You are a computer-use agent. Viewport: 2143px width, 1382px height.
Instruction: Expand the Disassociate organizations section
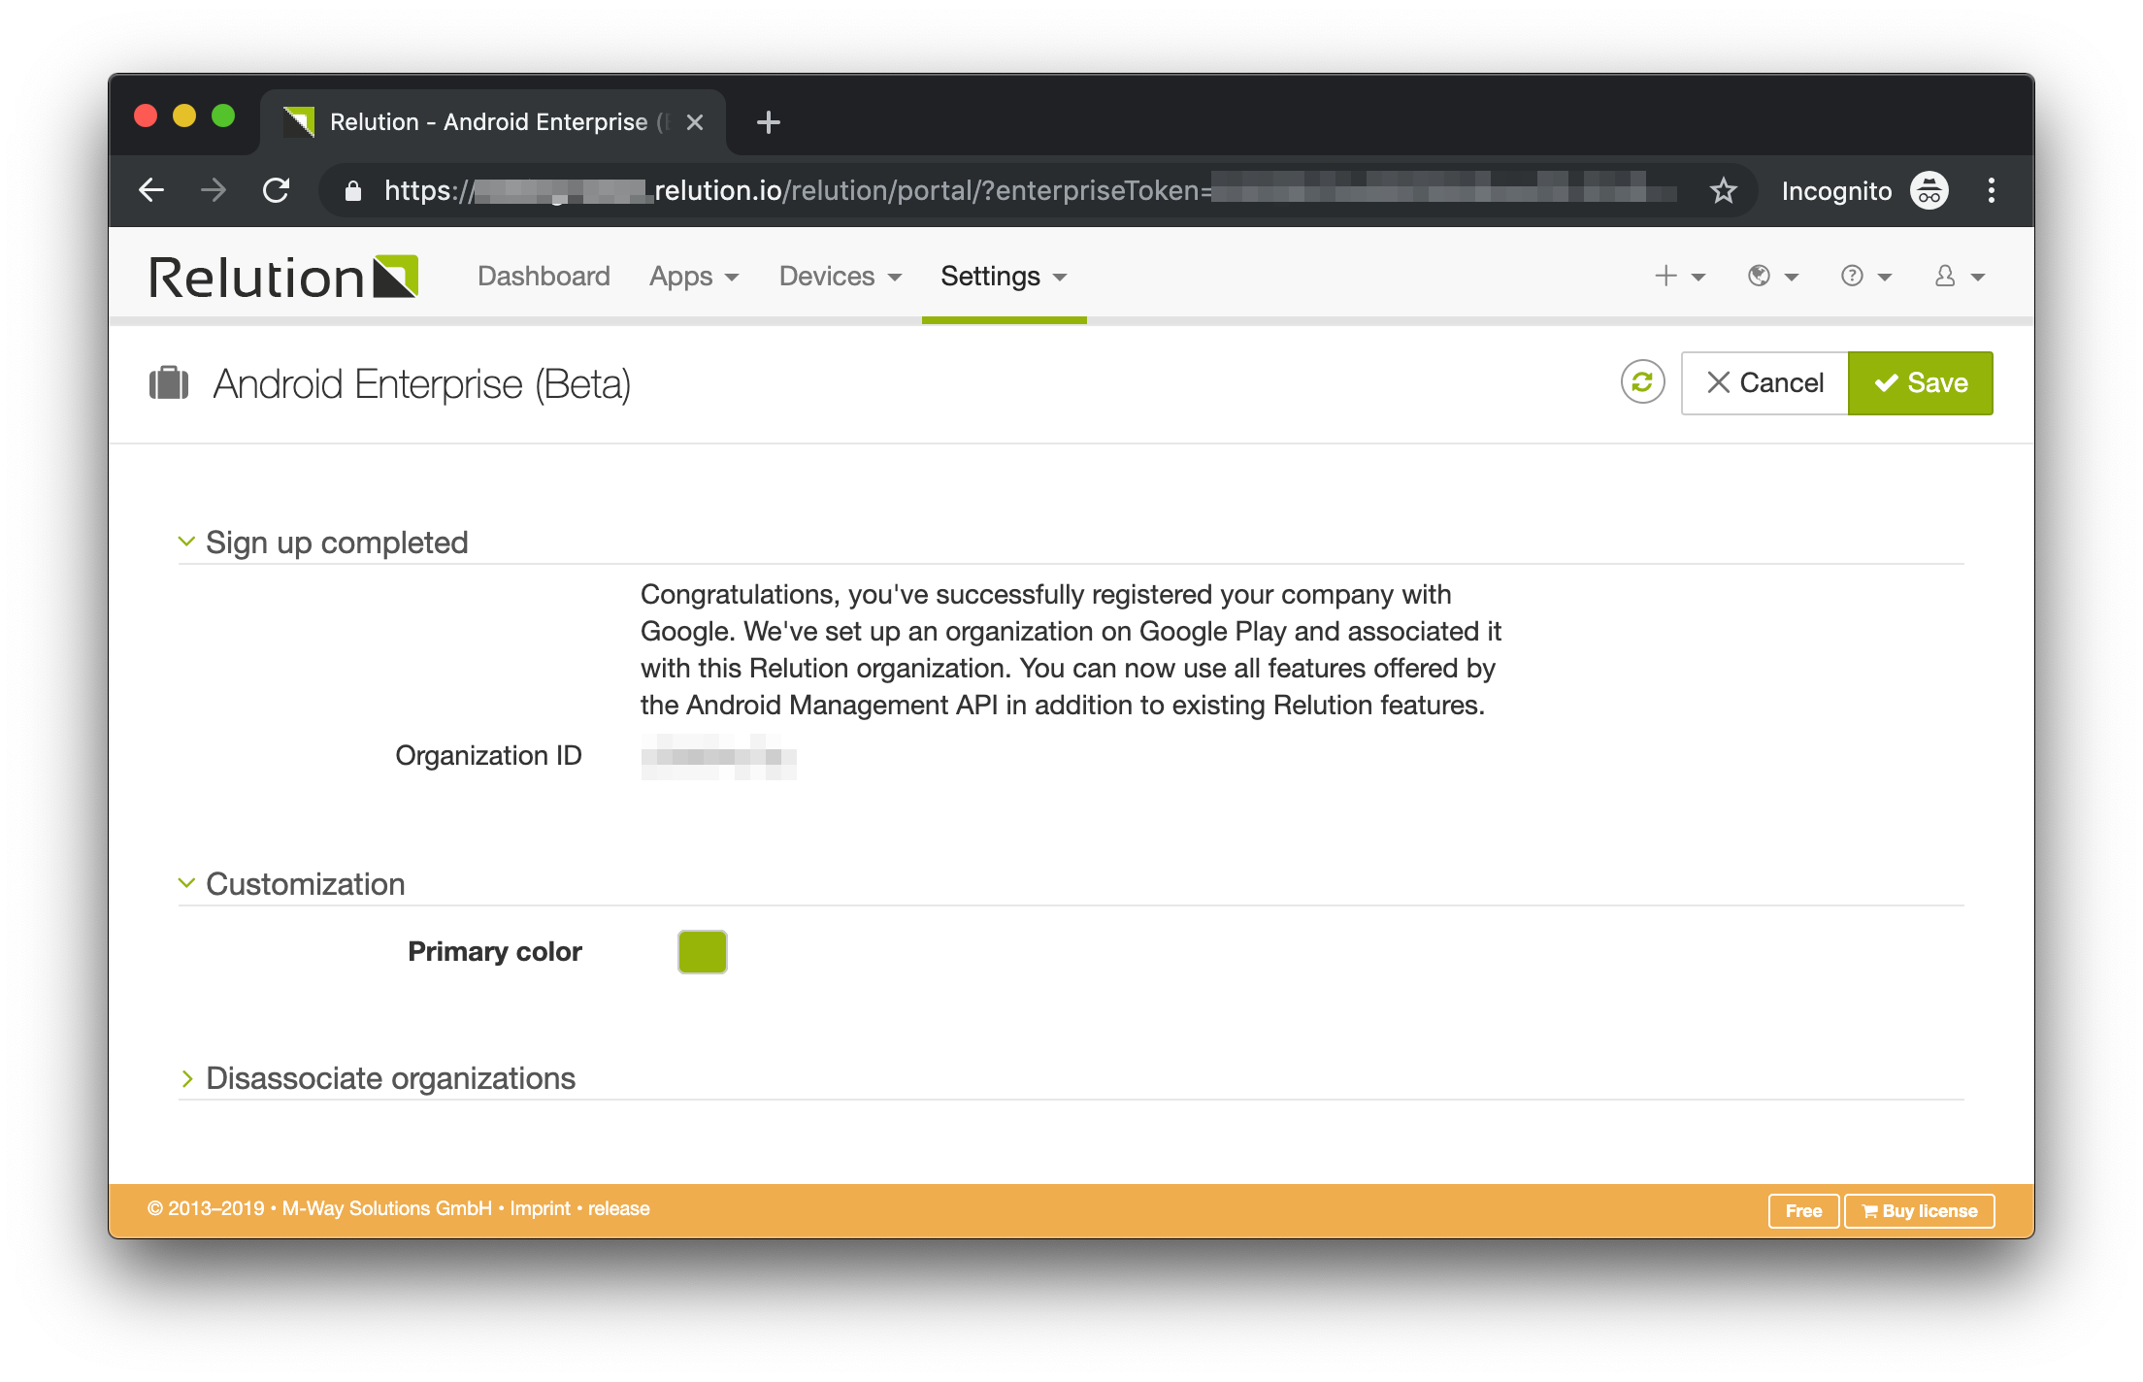click(x=377, y=1078)
